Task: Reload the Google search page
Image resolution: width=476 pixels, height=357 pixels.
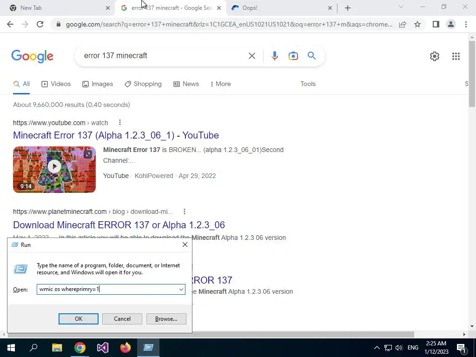Action: tap(40, 24)
